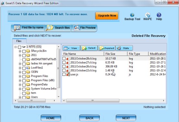Screen dimensions: 179x122
Task: Click the ladies hh sangeet folder icon
Action: [28, 63]
